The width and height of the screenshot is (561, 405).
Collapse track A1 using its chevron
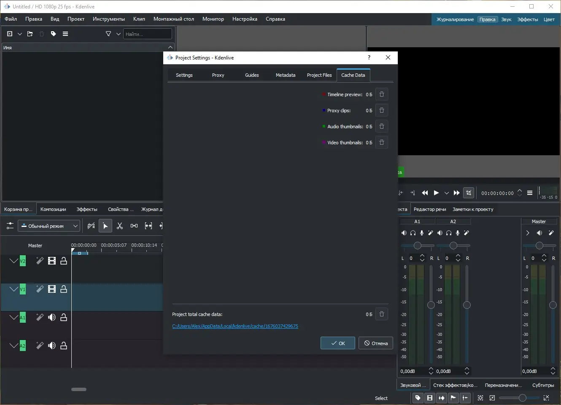coord(14,318)
